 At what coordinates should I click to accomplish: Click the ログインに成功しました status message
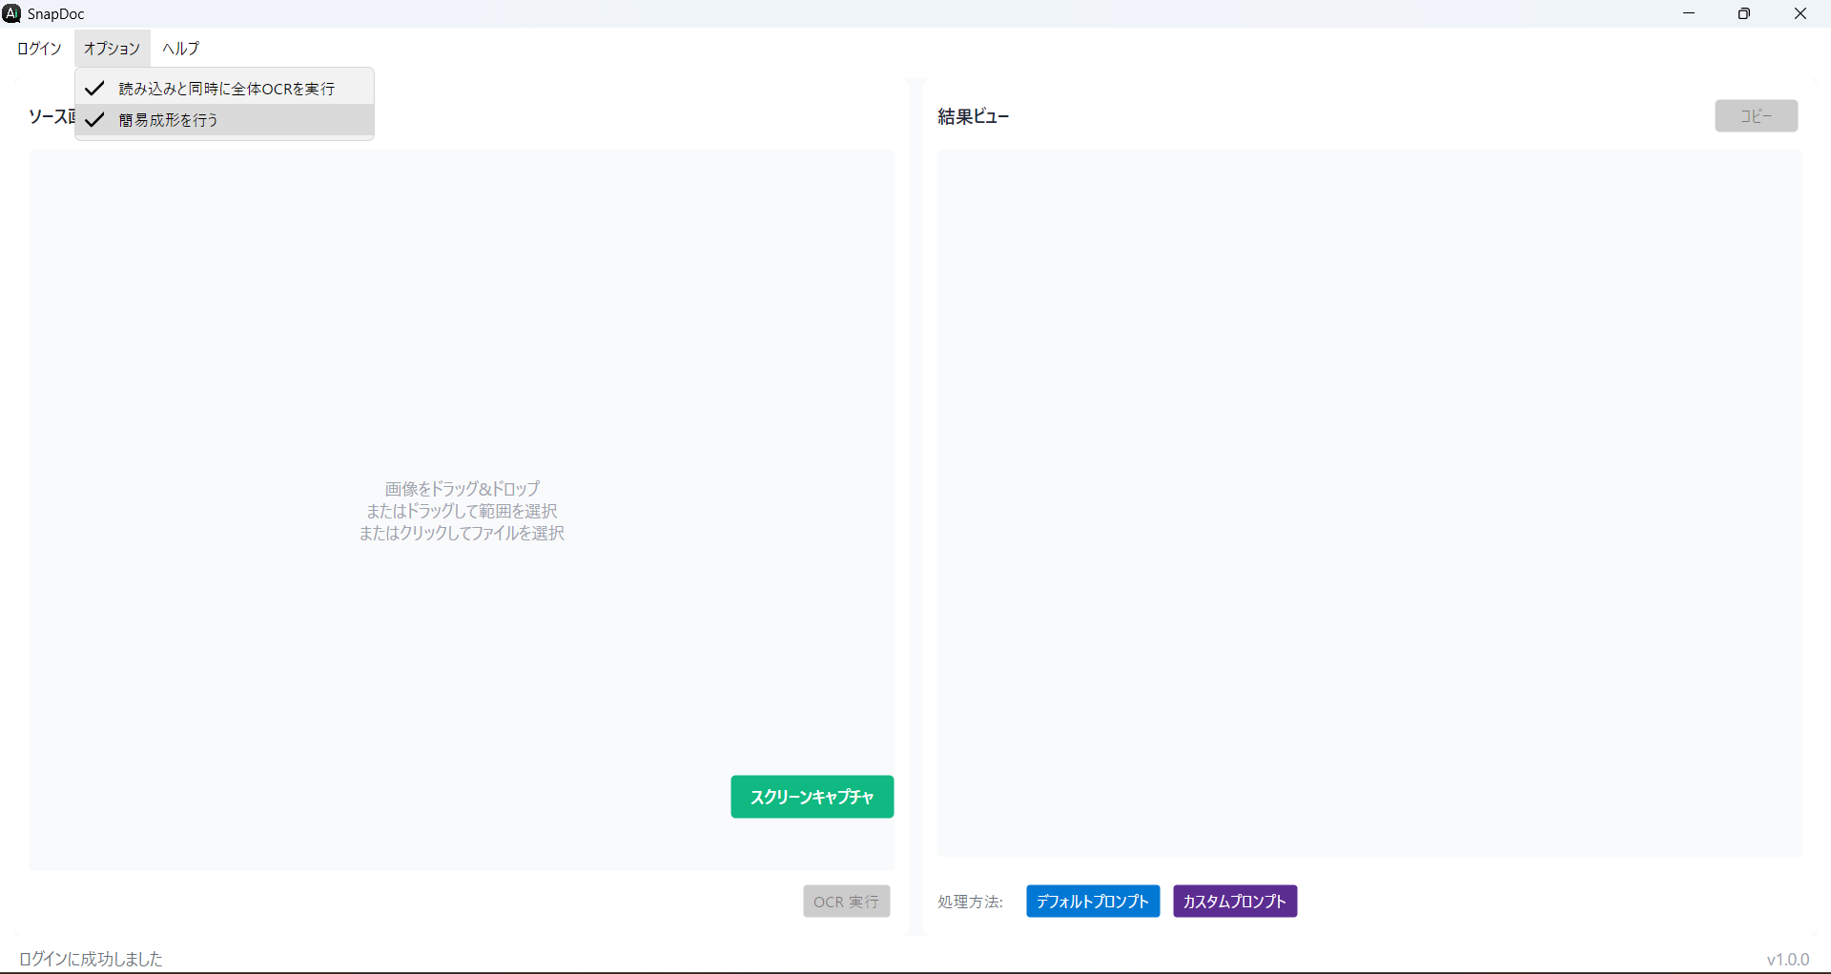pyautogui.click(x=91, y=959)
